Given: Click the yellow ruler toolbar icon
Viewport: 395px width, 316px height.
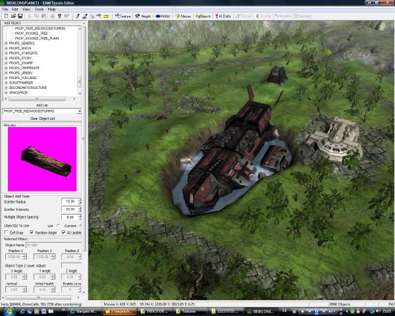Looking at the screenshot, I should click(x=106, y=16).
